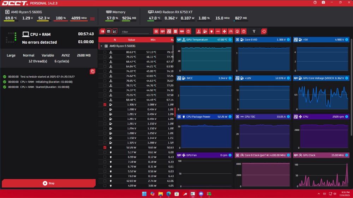Viewport: 353px width, 198px height.
Task: Click the 'No errors detected' status text
Action: click(x=40, y=42)
